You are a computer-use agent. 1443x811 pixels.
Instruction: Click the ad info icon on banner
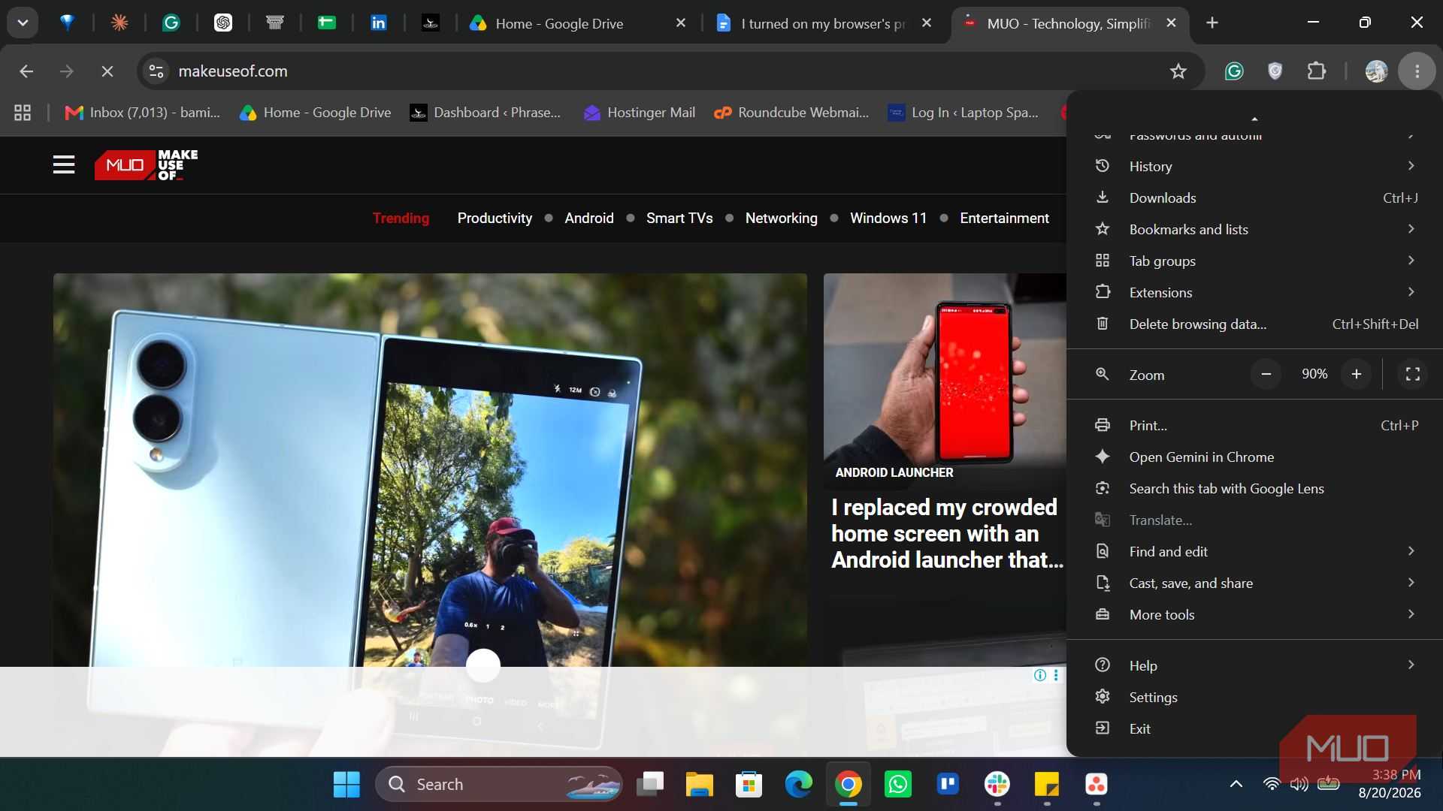click(1040, 675)
